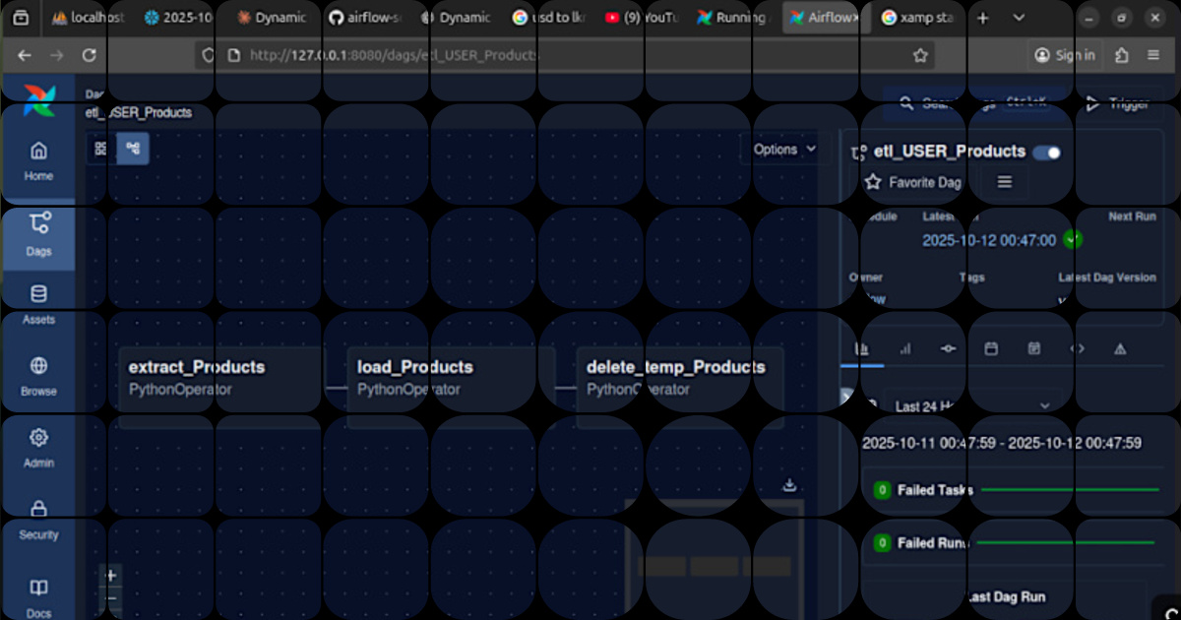Open the Failed Runs count
Viewport: 1181px width, 620px height.
[x=883, y=543]
